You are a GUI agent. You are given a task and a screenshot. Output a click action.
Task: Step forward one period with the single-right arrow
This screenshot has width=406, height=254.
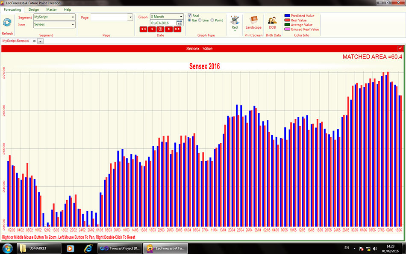(169, 29)
